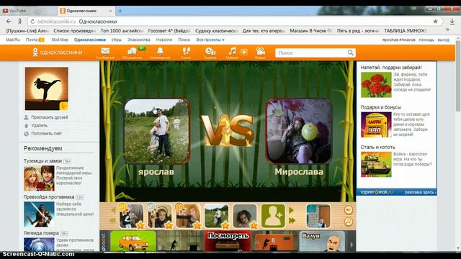
Task: Open the Discussions icon with 61 badge
Action: 132,53
